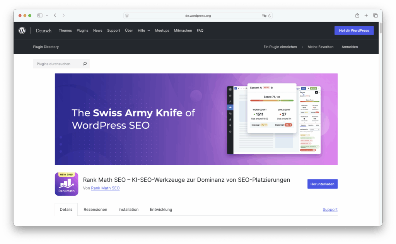Go back with the browser arrow
396x244 pixels.
click(55, 15)
